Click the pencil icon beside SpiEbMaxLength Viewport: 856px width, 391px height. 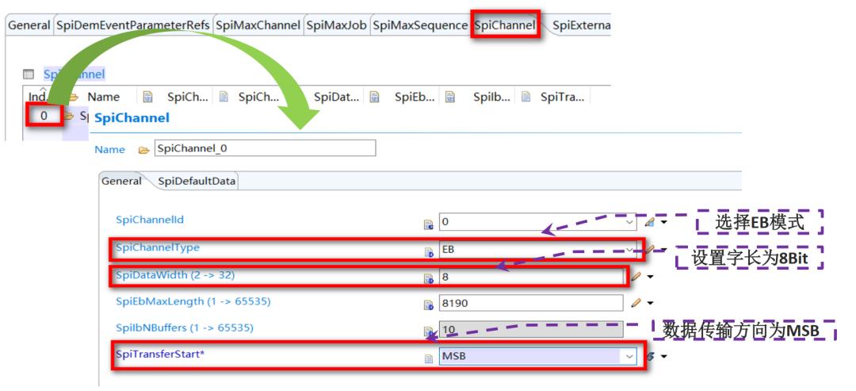[636, 302]
